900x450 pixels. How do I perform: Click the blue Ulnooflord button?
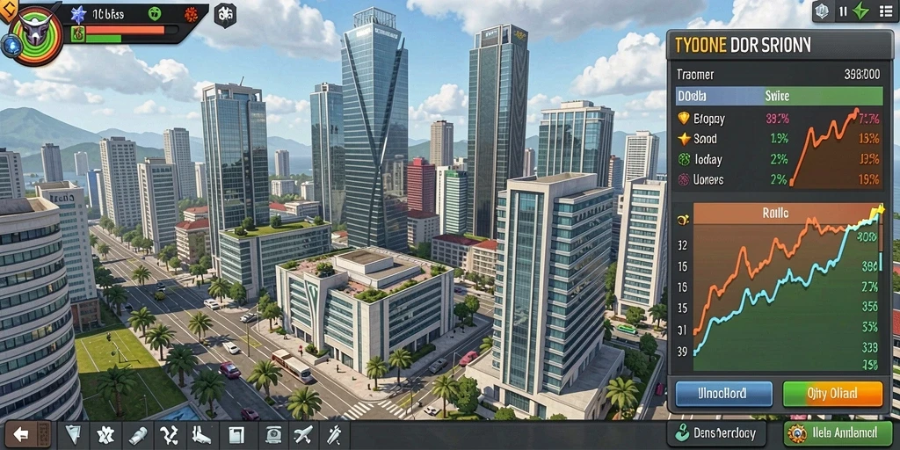click(723, 394)
